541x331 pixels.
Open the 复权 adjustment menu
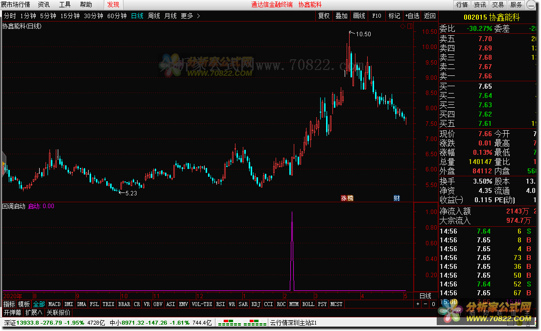pos(324,16)
